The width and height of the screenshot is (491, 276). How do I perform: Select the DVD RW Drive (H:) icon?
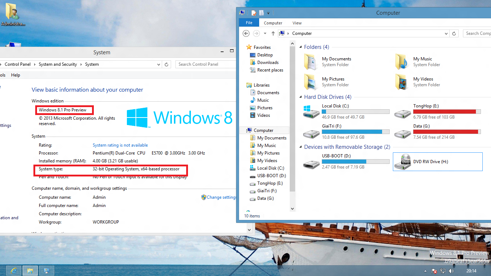point(402,162)
